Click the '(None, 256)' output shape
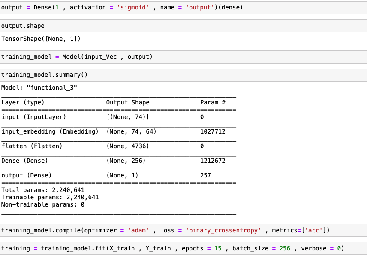 [126, 161]
